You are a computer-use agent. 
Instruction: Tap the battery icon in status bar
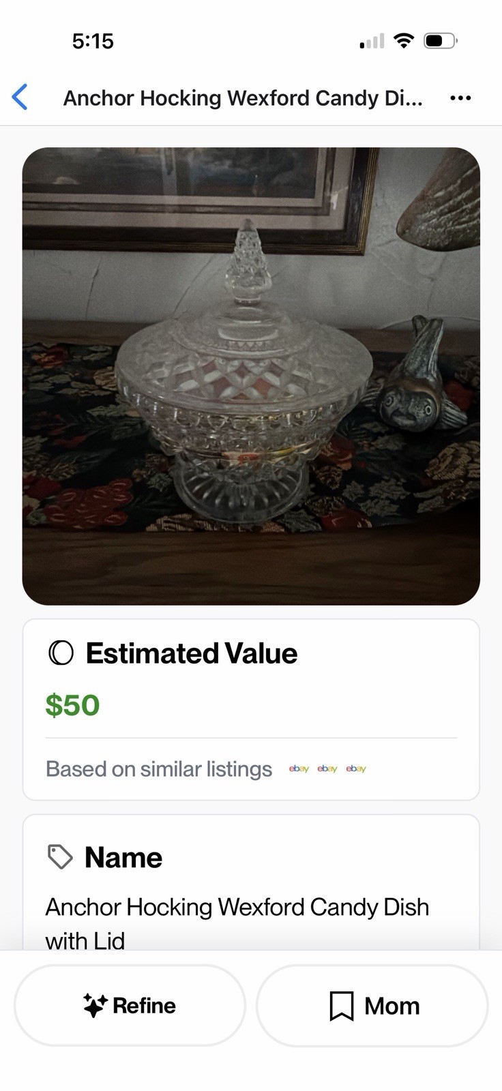pos(440,41)
